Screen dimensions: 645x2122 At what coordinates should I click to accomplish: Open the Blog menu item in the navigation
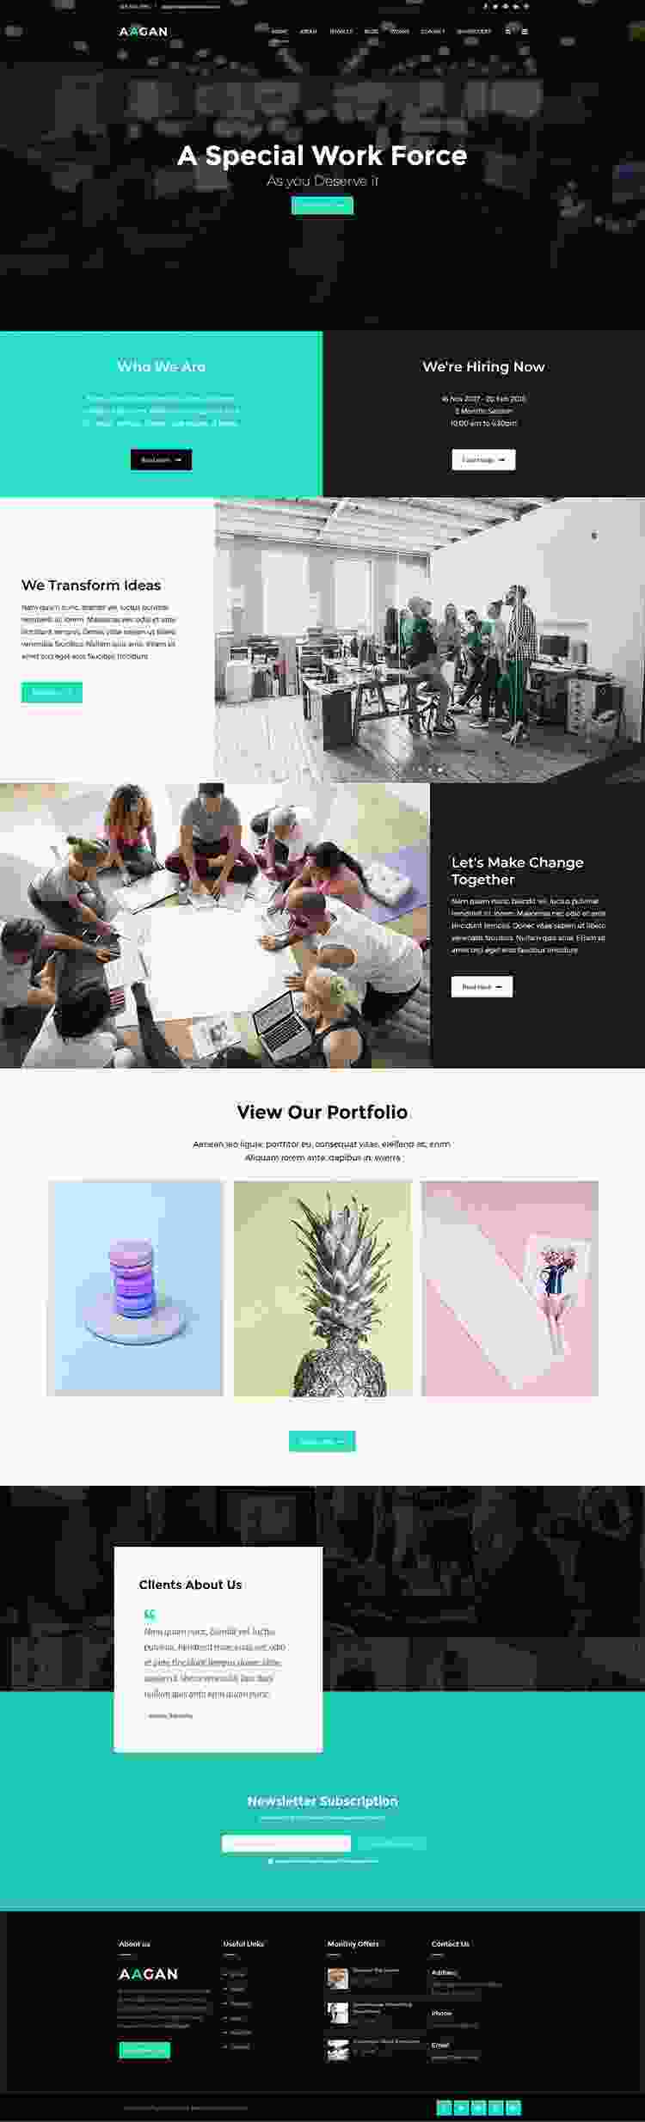coord(371,31)
